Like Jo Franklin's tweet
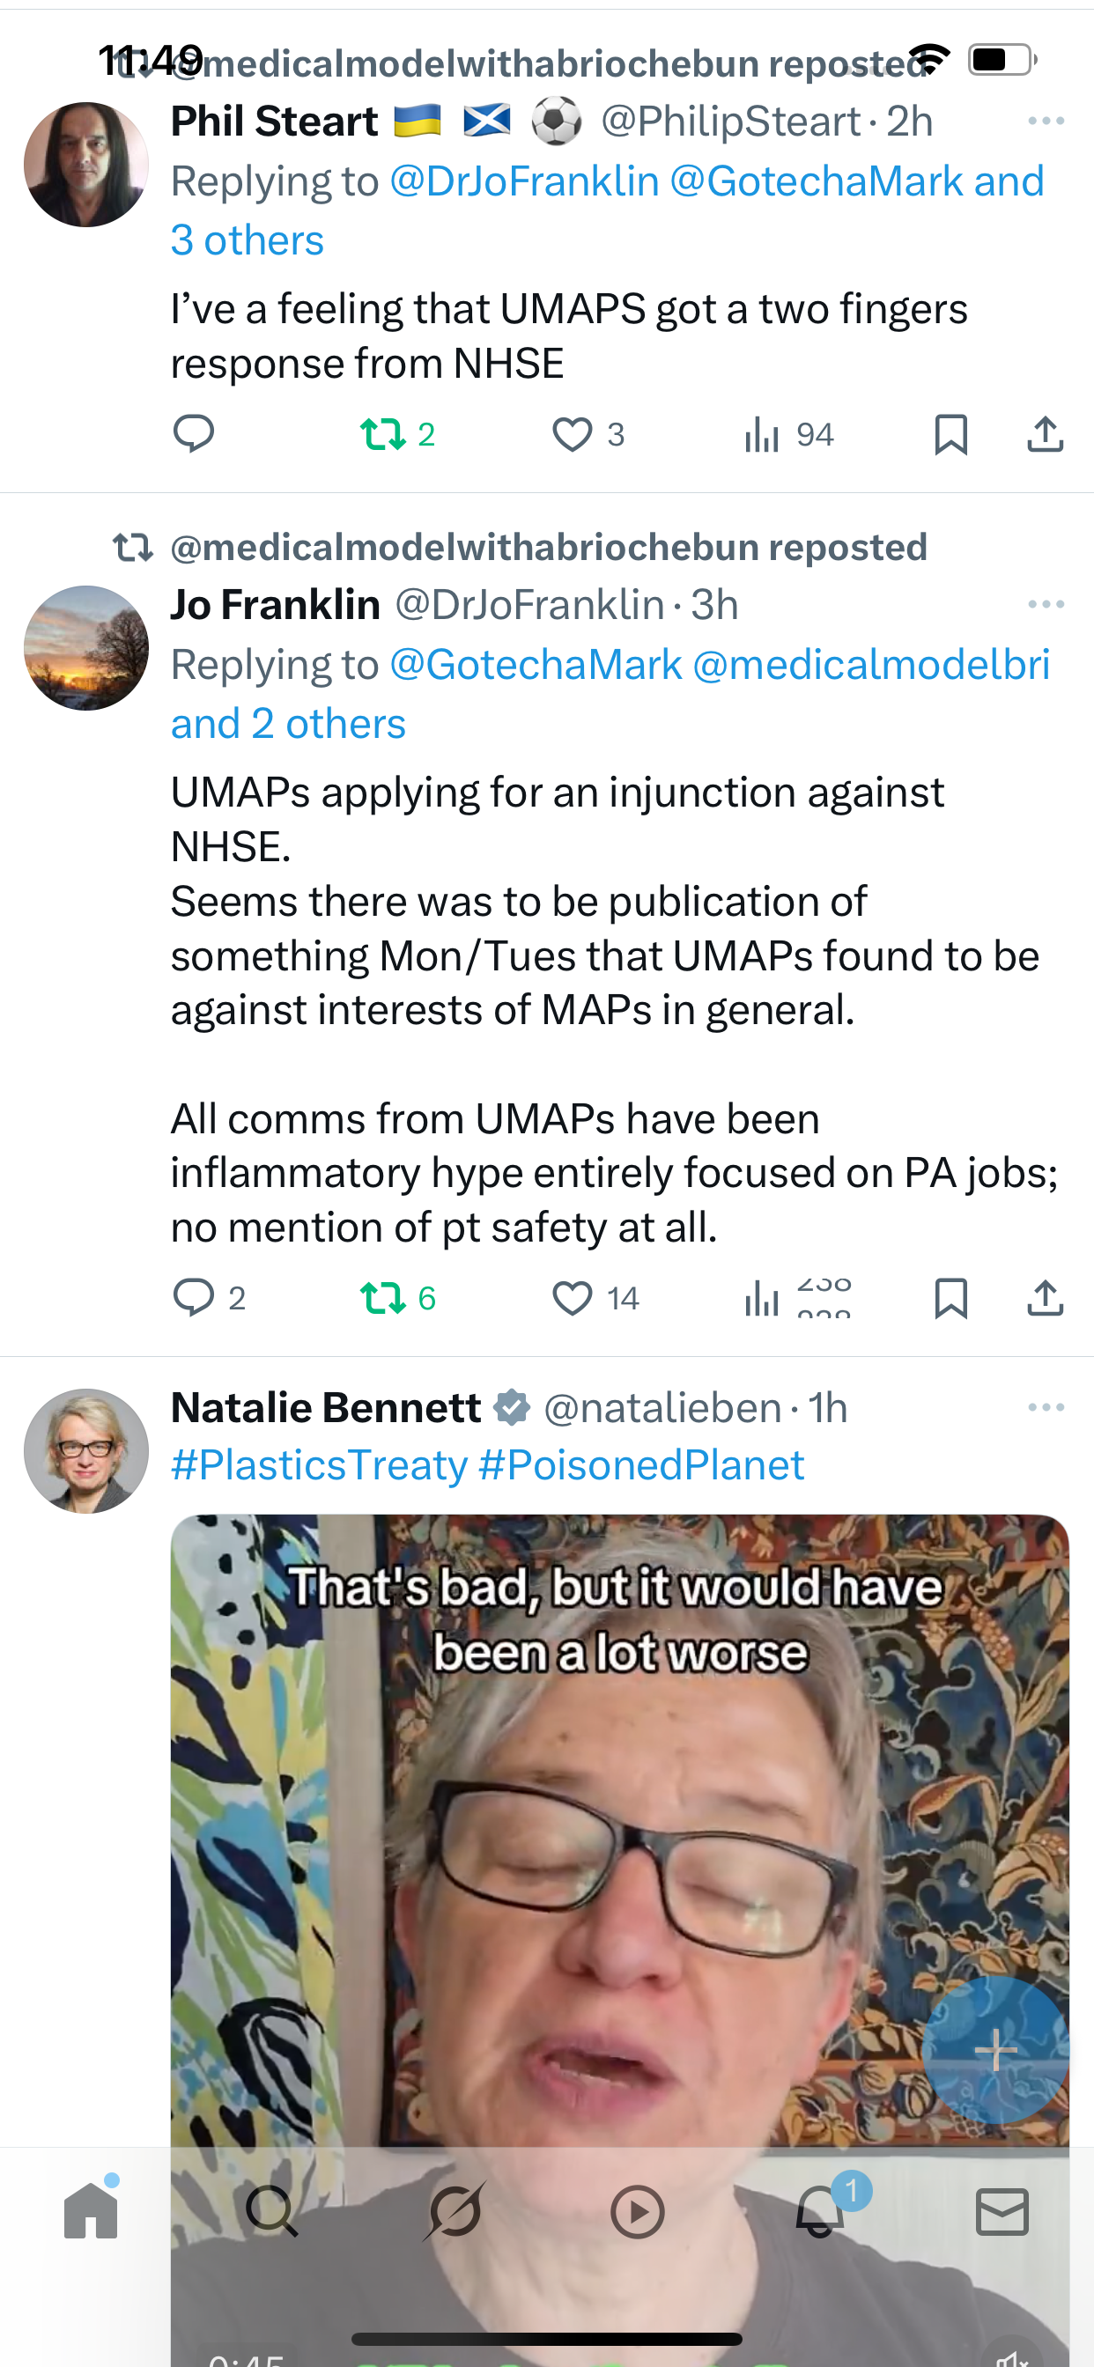 [572, 1297]
